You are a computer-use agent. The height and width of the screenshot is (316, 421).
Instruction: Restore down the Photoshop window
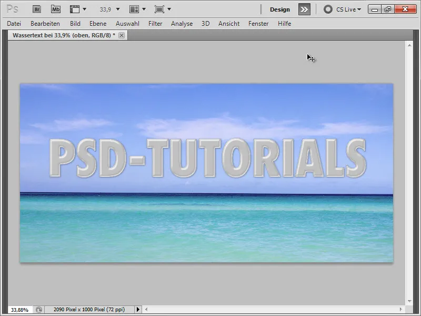point(388,9)
